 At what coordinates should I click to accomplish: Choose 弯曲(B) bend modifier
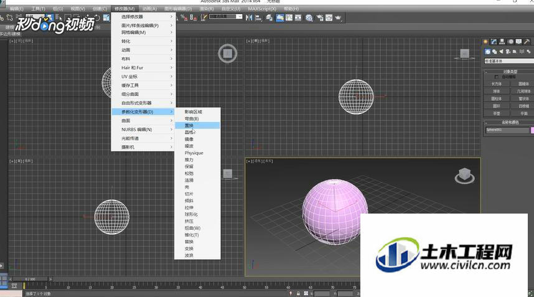click(197, 119)
